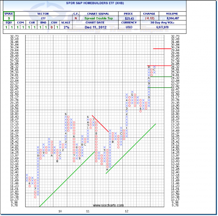Click the 2% scale value

point(65,27)
